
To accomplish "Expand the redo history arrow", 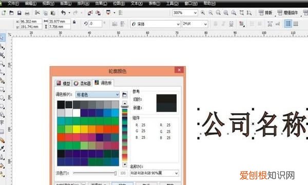I will pos(81,13).
